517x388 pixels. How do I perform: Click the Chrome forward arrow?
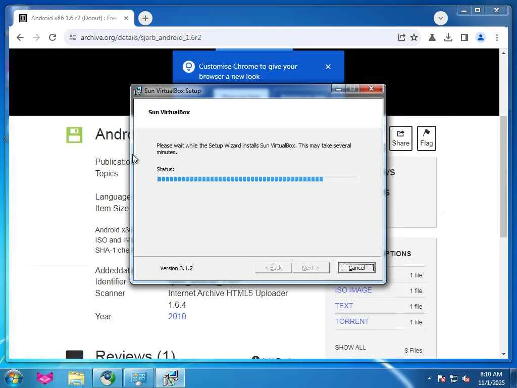coord(36,37)
